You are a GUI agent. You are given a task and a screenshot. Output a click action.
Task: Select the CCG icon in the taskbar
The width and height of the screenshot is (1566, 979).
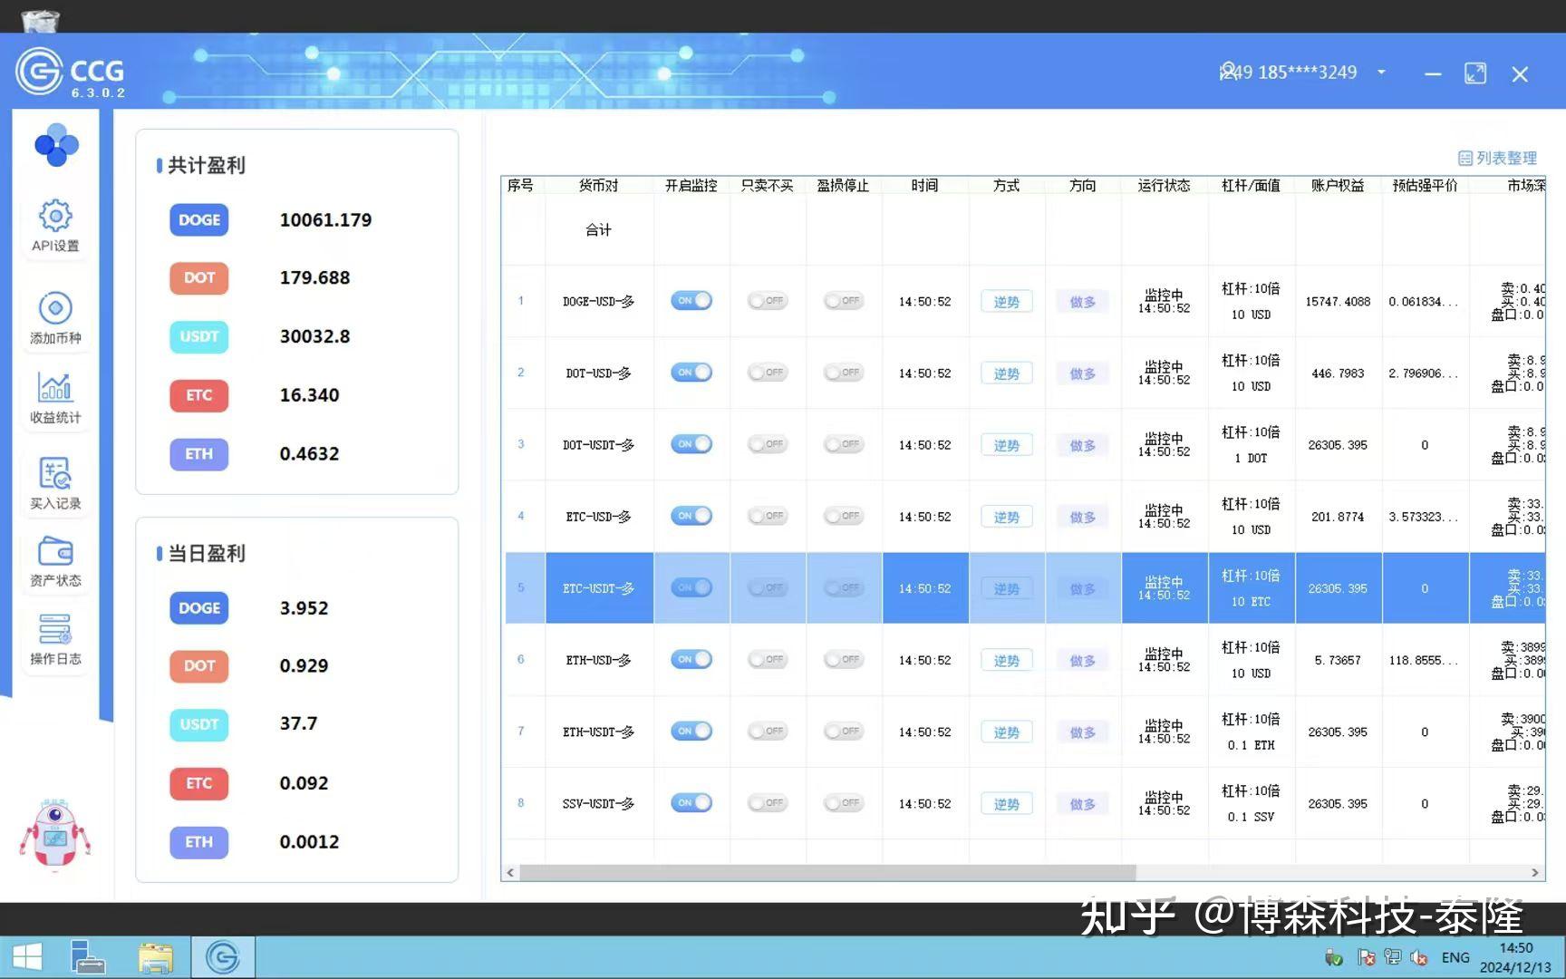223,956
